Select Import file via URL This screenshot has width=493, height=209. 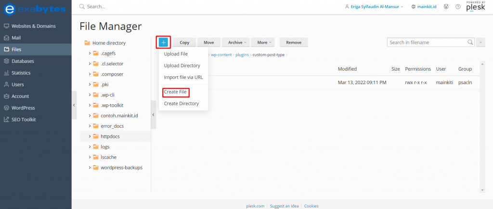tap(183, 77)
